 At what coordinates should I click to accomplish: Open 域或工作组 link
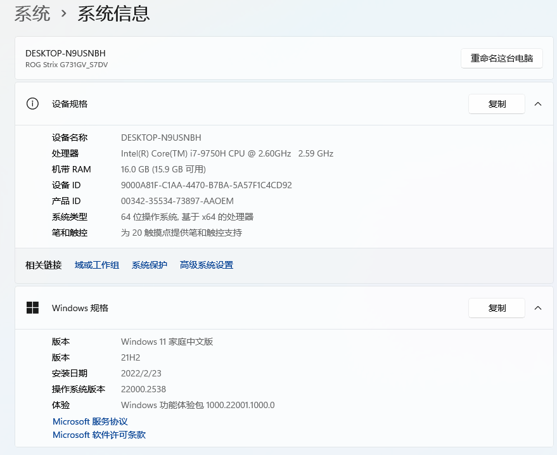[x=96, y=265]
